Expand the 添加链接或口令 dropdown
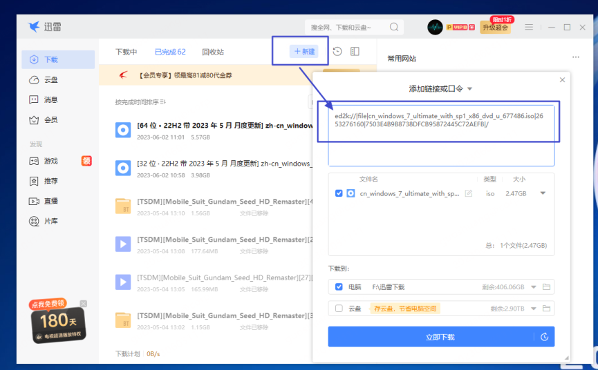Viewport: 598px width, 370px height. tap(469, 89)
